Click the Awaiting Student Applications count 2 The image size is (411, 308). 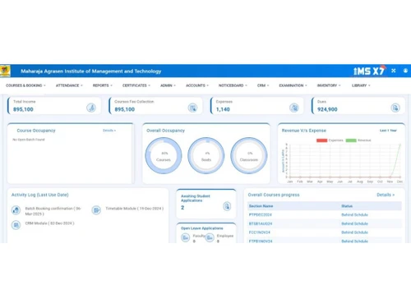182,208
